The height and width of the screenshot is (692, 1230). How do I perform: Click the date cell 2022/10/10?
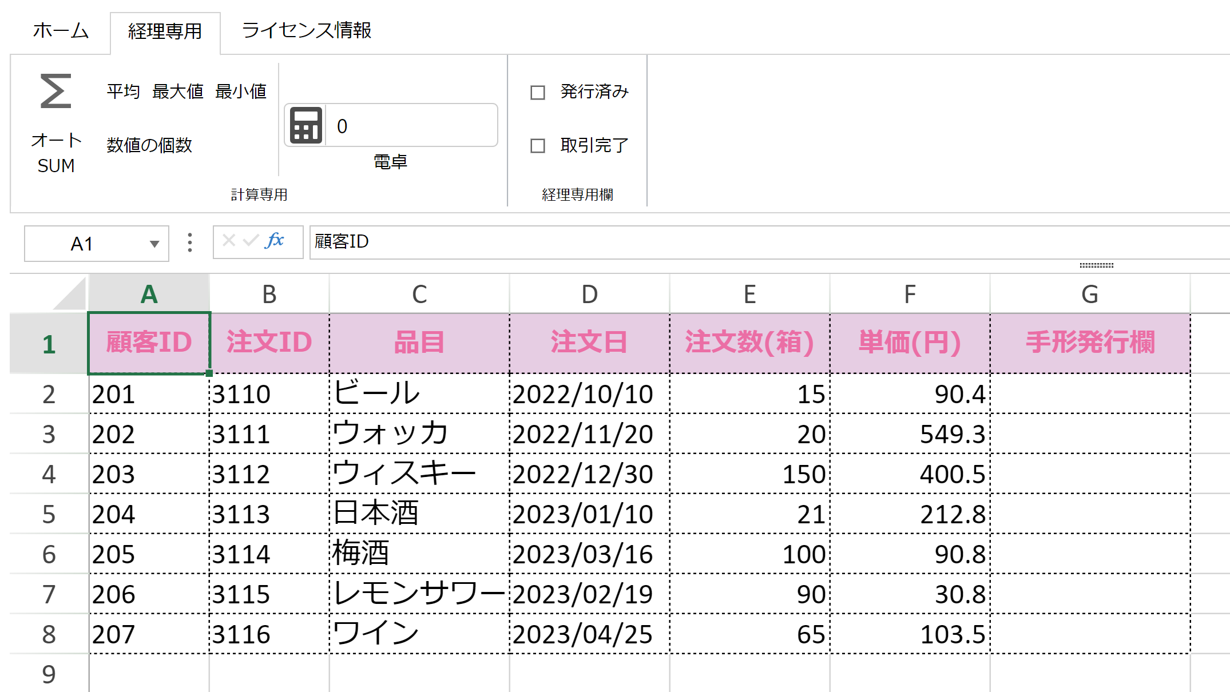coord(590,394)
